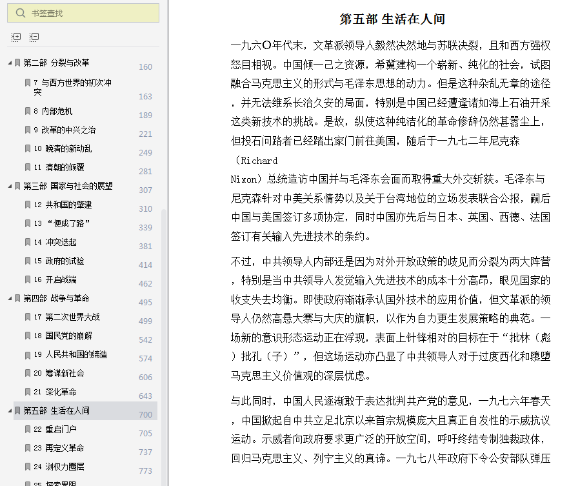Open bookmark 8 内部危机

pyautogui.click(x=53, y=111)
